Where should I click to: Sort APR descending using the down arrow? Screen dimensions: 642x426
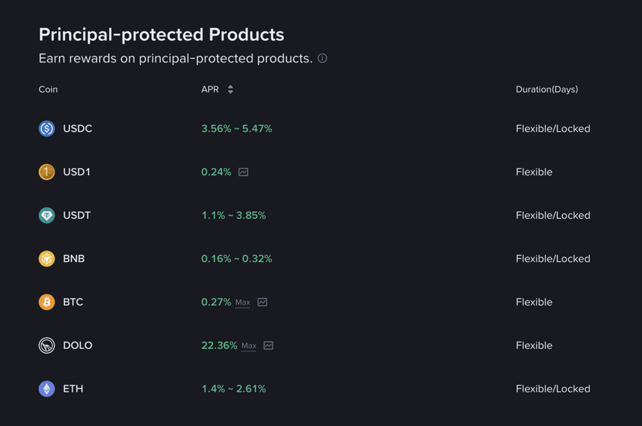pyautogui.click(x=230, y=91)
